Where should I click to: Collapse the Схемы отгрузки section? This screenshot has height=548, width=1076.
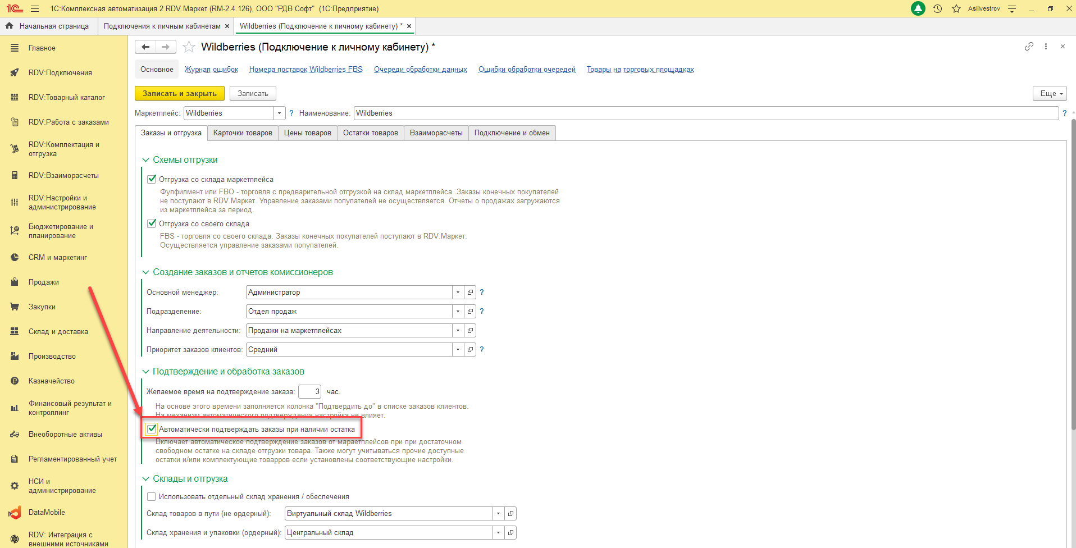[x=146, y=160]
